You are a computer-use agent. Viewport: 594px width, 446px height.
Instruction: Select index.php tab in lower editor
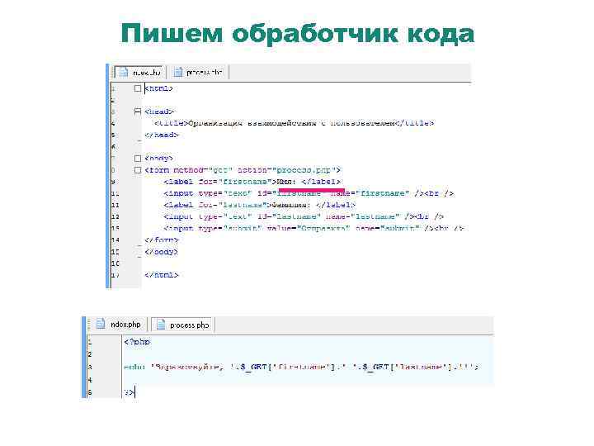(118, 325)
